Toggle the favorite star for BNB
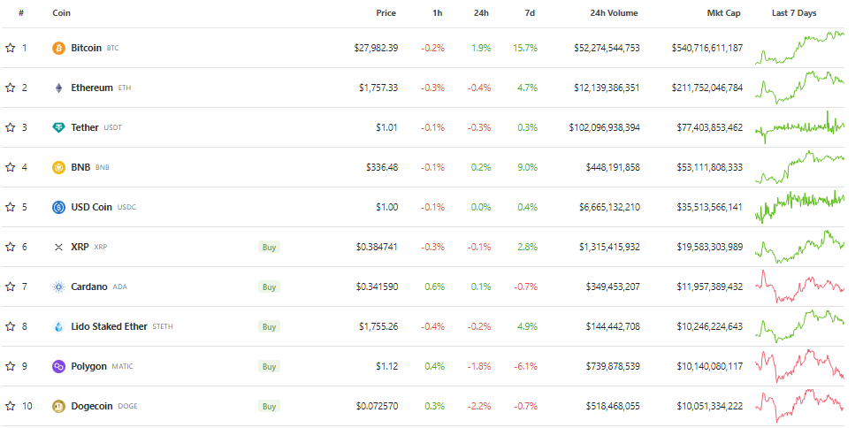The width and height of the screenshot is (863, 428). pos(10,167)
